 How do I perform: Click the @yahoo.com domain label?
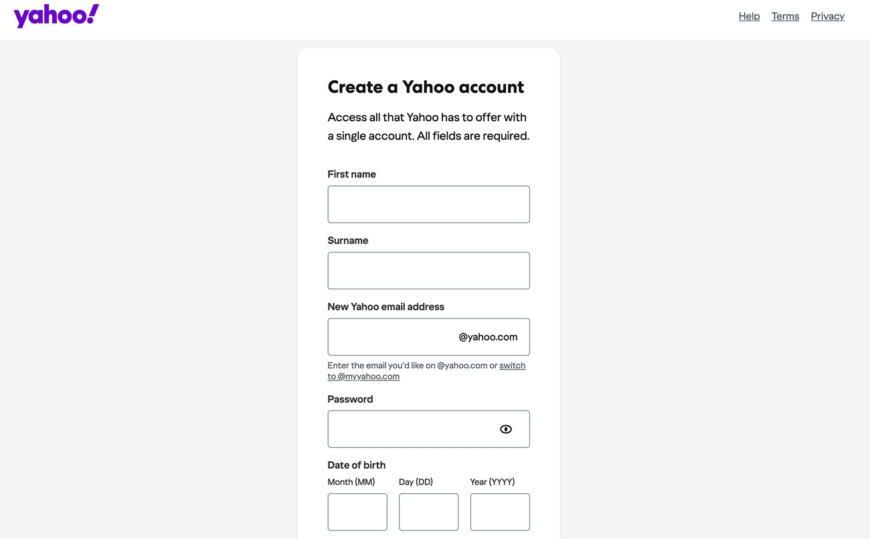click(489, 337)
